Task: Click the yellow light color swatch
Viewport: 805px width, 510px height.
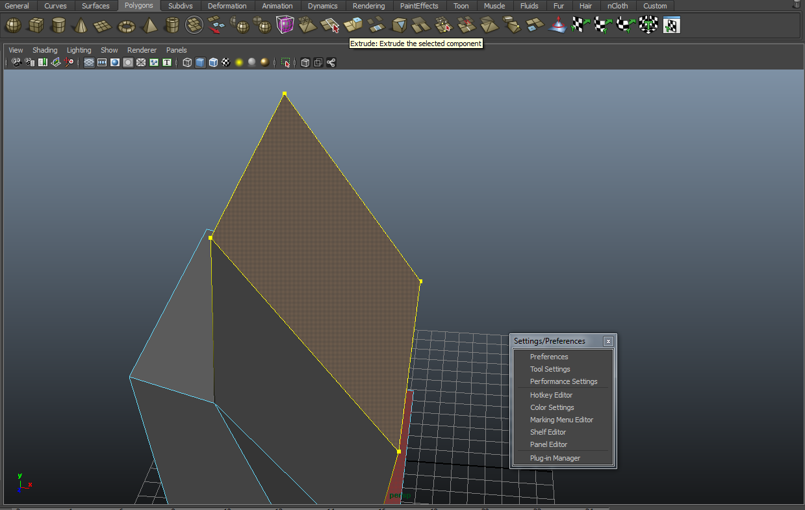Action: 238,62
